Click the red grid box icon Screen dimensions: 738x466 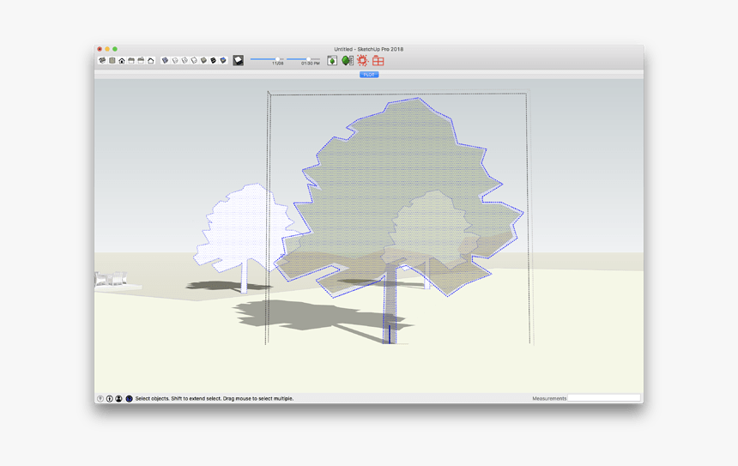tap(378, 61)
